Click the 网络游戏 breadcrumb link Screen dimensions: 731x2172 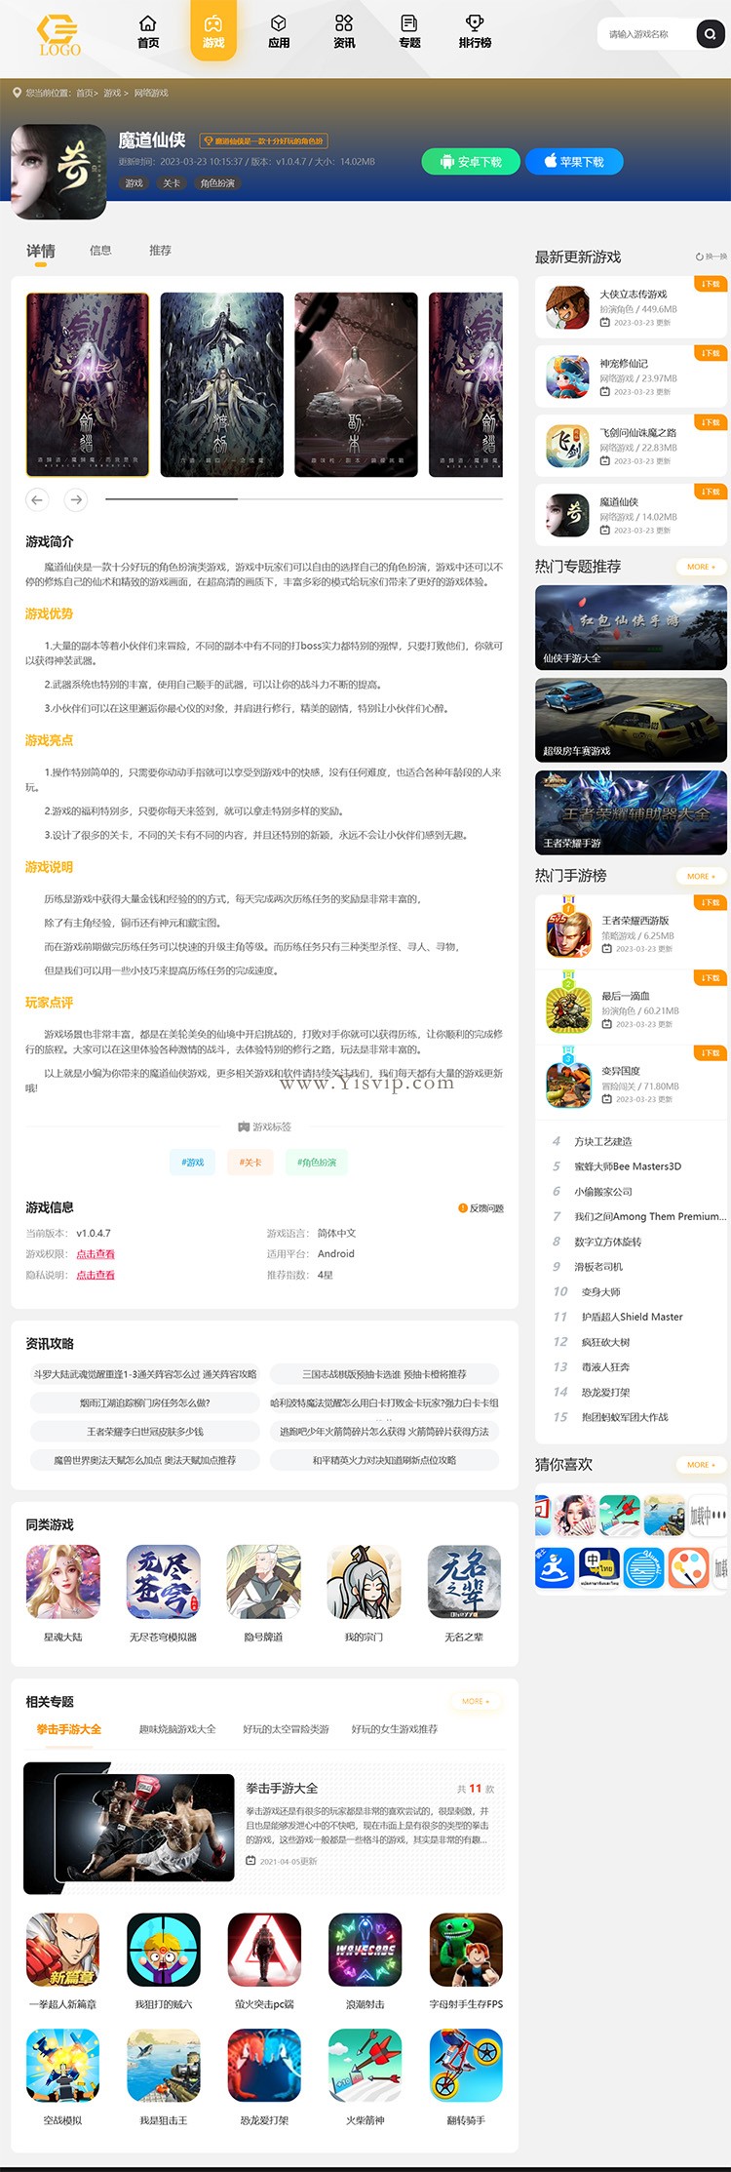point(151,93)
